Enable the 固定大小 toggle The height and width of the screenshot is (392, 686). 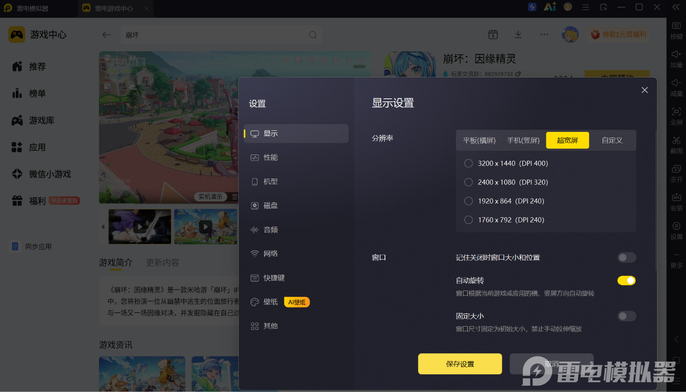pos(626,316)
